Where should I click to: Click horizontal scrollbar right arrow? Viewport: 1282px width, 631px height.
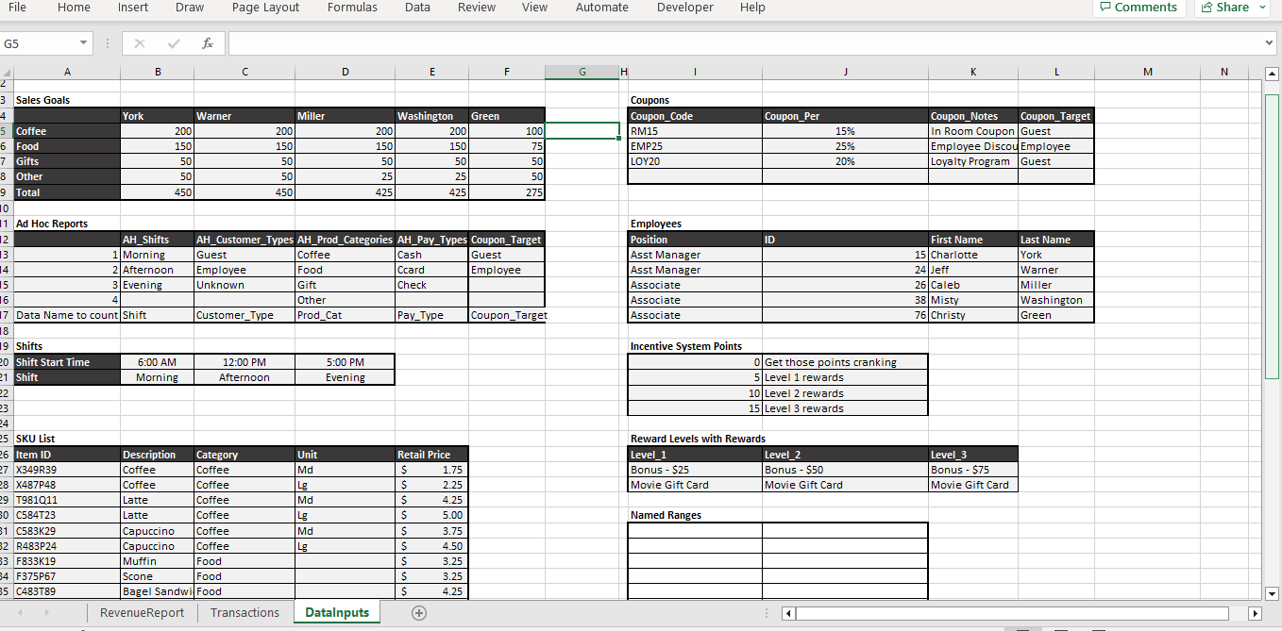pos(1255,613)
